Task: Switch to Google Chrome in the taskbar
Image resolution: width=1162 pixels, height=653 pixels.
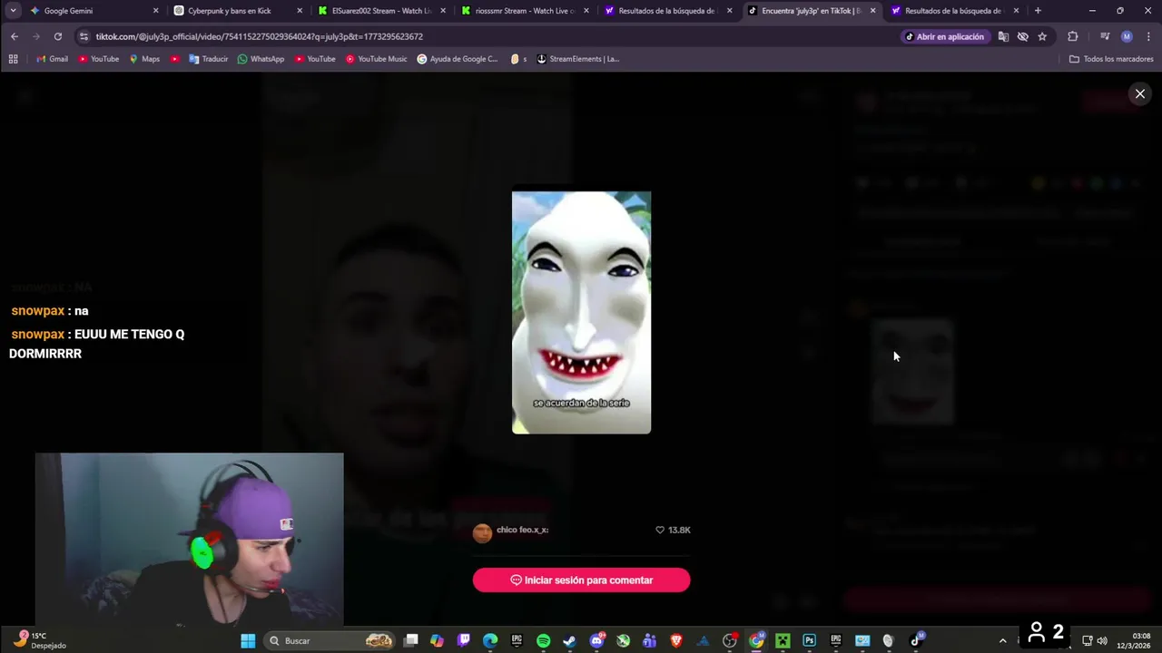Action: (756, 640)
